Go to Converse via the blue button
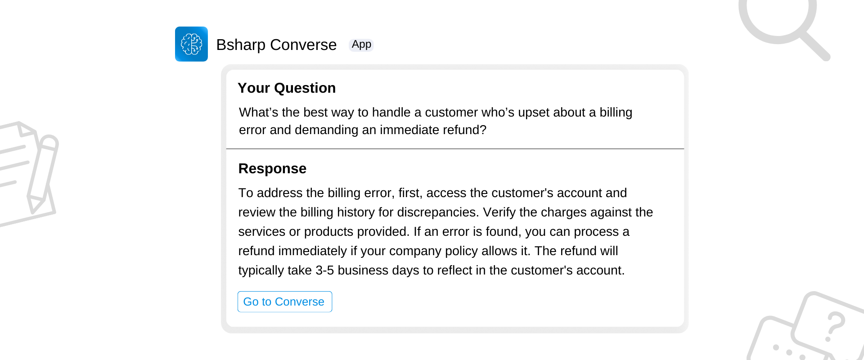The height and width of the screenshot is (360, 864). [285, 301]
